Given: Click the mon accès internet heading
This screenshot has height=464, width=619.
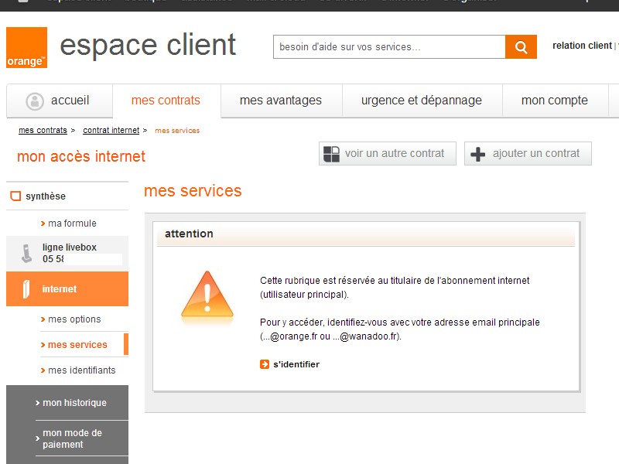Looking at the screenshot, I should tap(81, 157).
